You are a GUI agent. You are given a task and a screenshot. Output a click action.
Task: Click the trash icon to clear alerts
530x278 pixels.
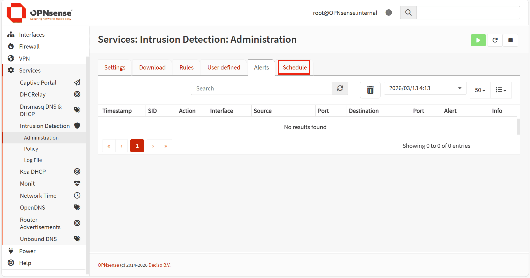370,90
